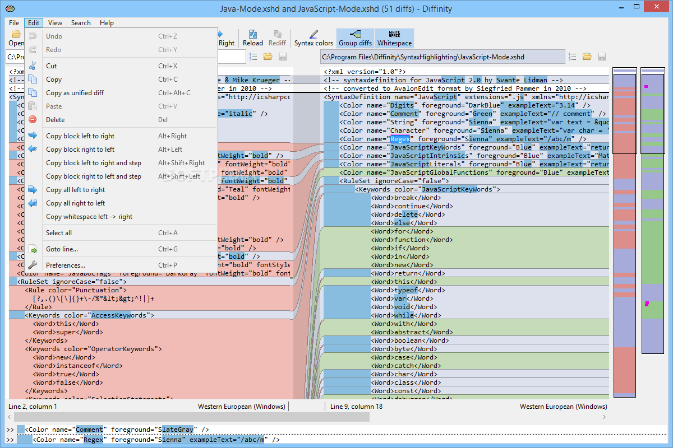Click the <Word>instanceof</Word> line in left pane
The height and width of the screenshot is (448, 673).
coord(77,366)
